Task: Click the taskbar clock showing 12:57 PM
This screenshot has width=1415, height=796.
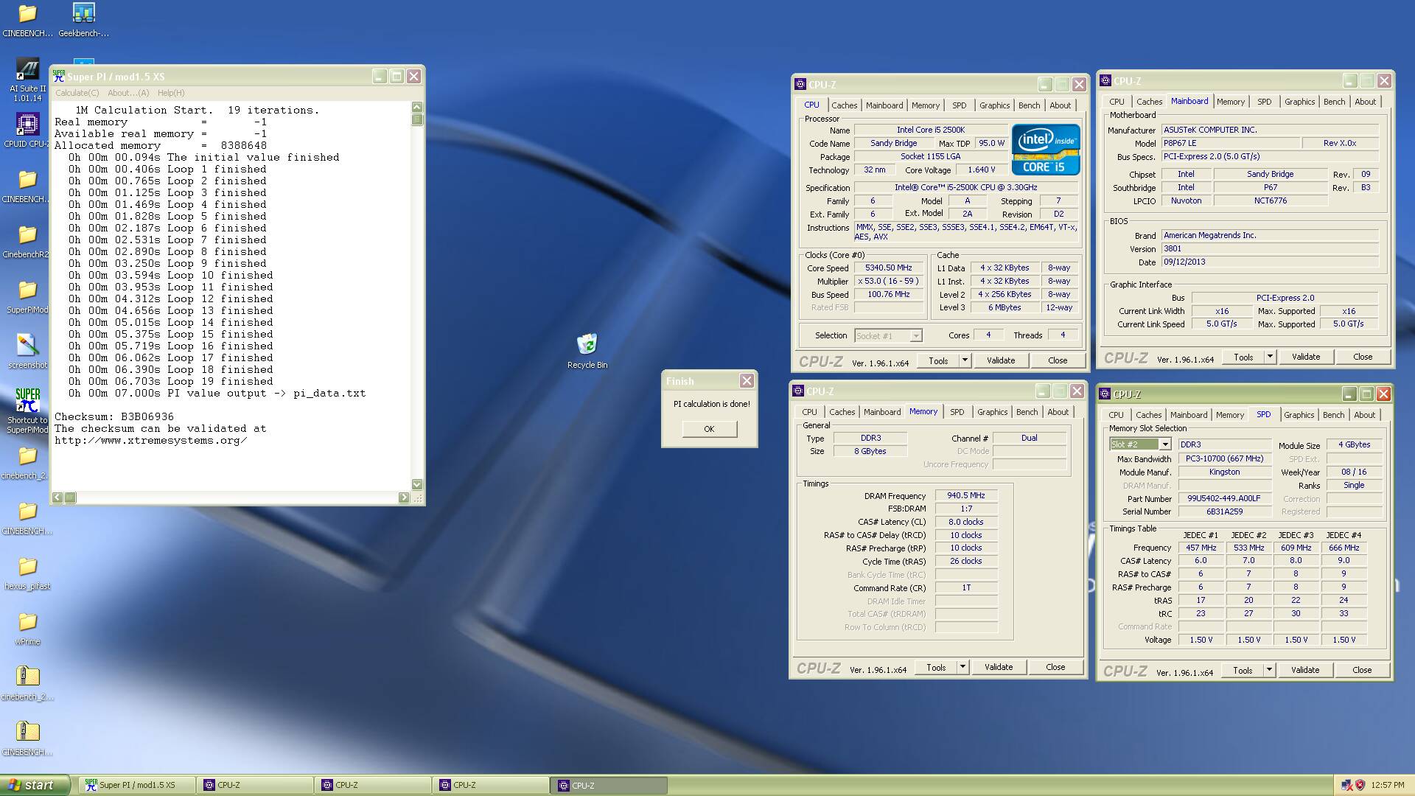Action: [x=1388, y=785]
